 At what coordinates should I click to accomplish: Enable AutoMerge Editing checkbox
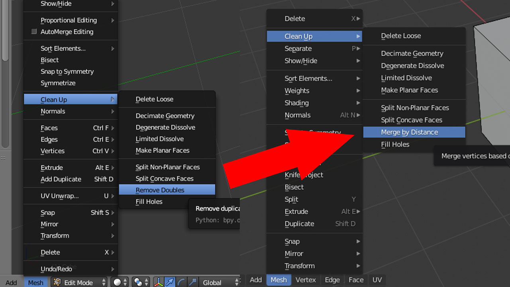pyautogui.click(x=34, y=32)
